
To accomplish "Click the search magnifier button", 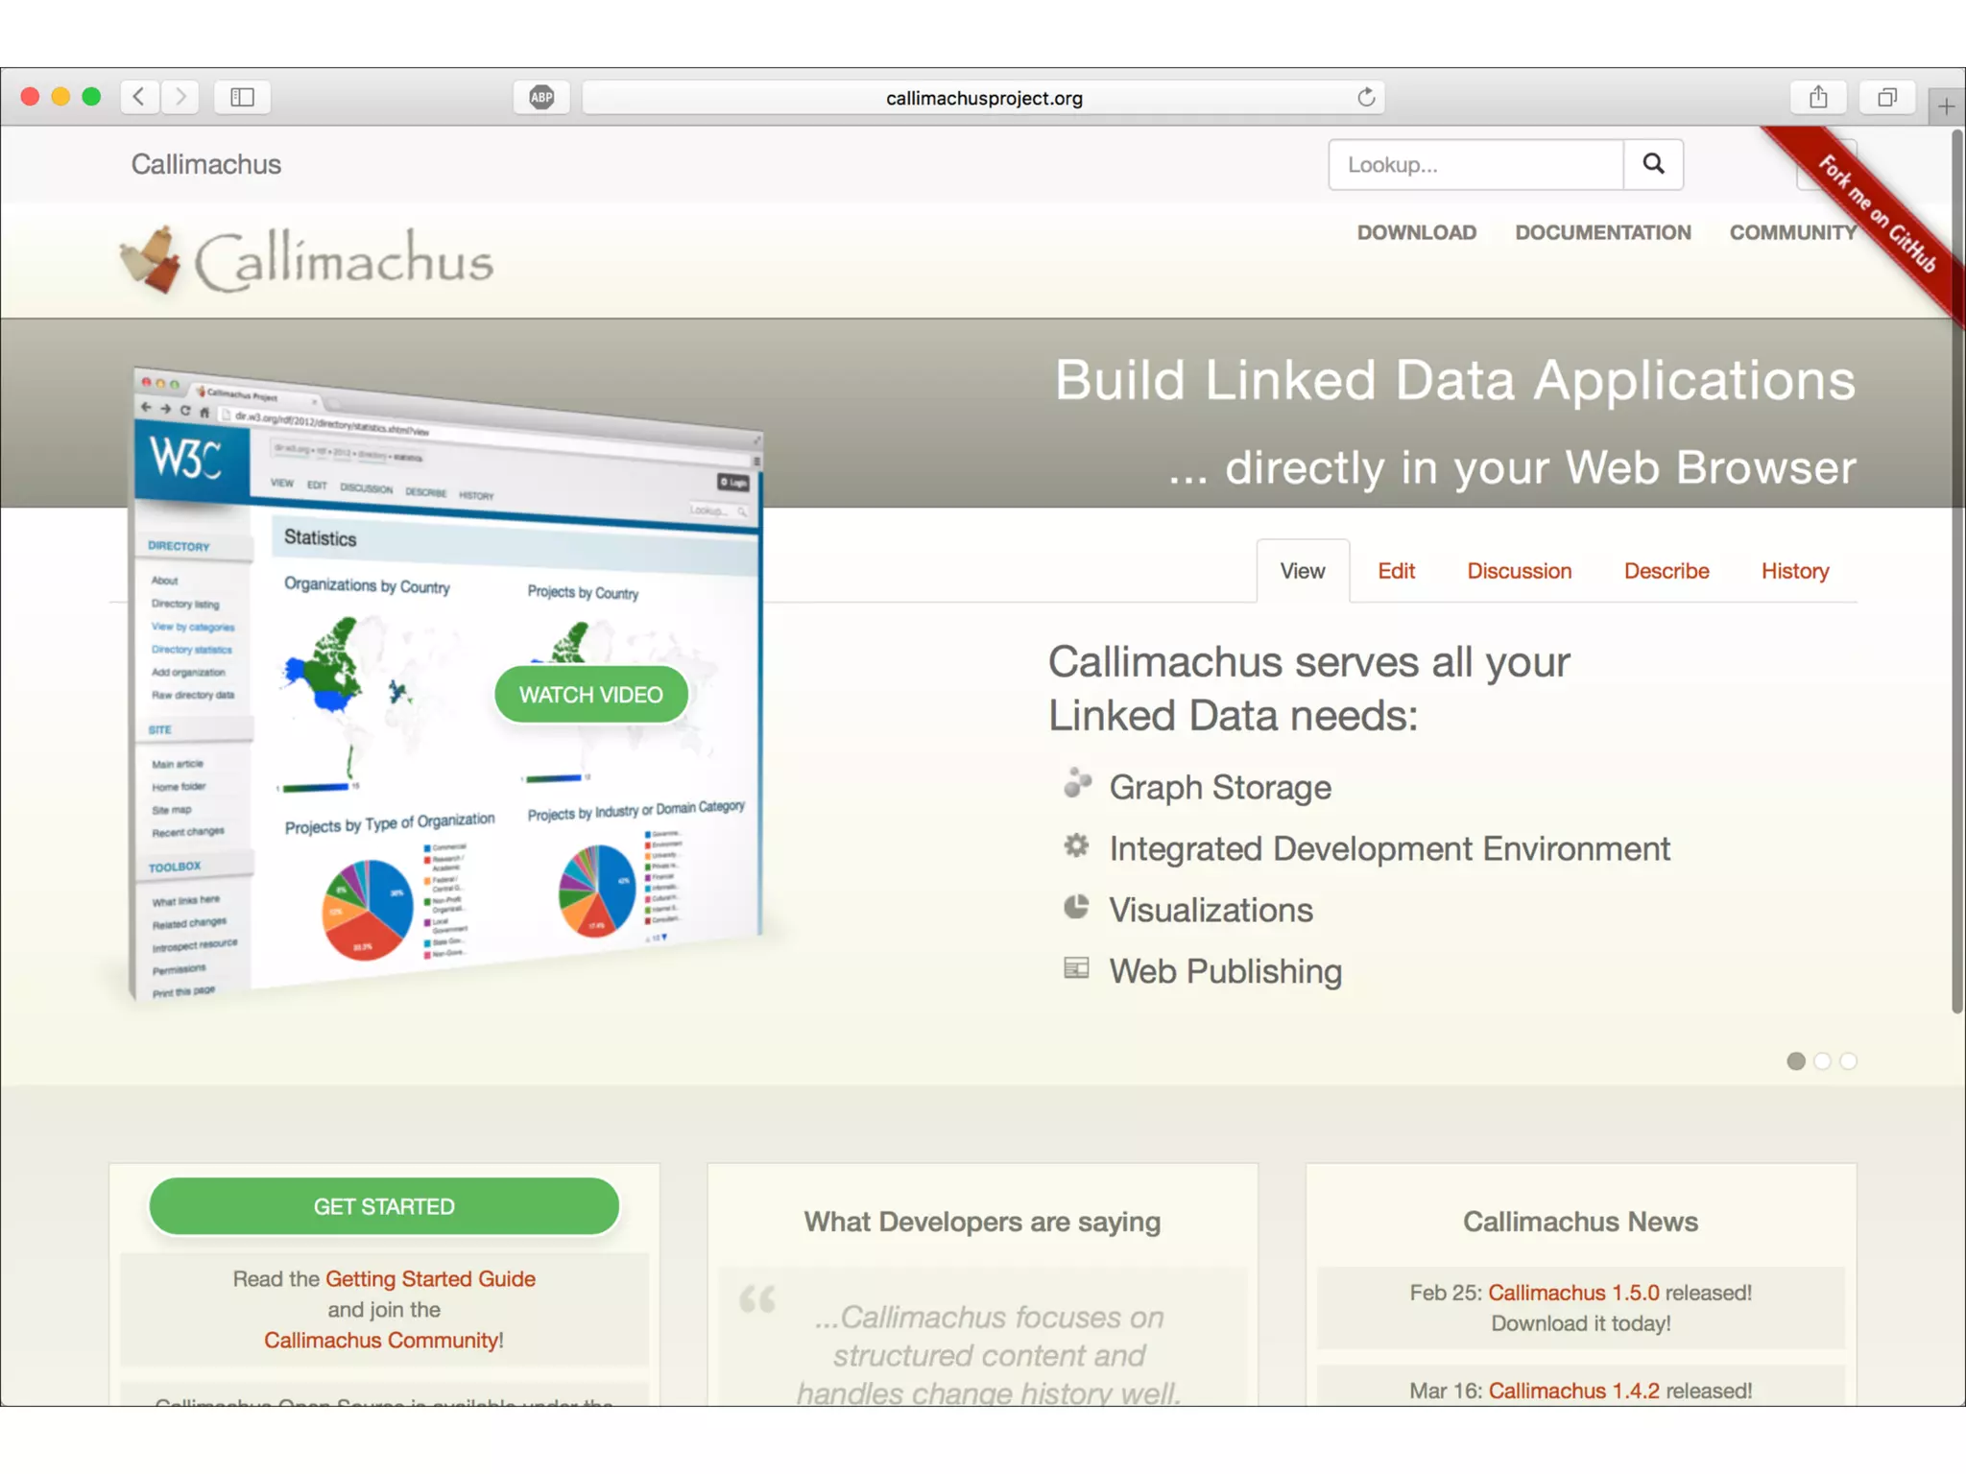I will [x=1653, y=164].
